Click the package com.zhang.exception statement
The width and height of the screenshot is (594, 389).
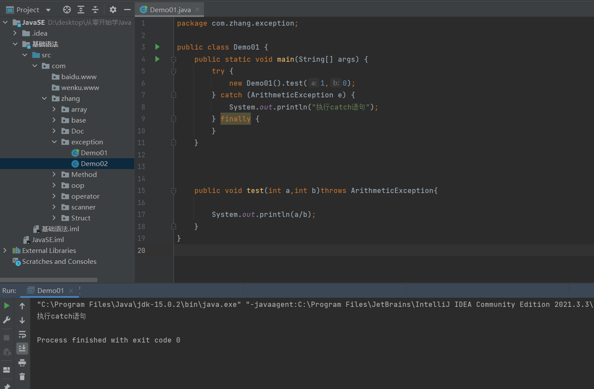237,23
